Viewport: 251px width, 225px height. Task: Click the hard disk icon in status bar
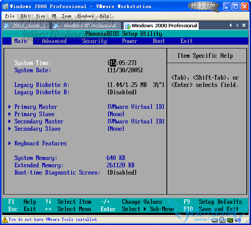pos(215,220)
